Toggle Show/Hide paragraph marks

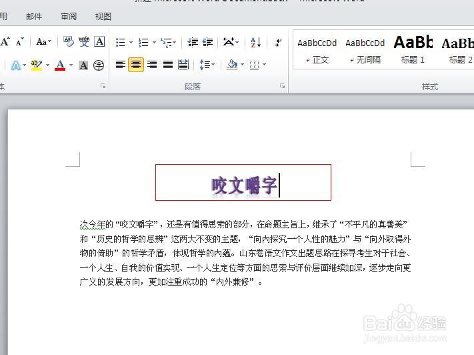point(278,42)
